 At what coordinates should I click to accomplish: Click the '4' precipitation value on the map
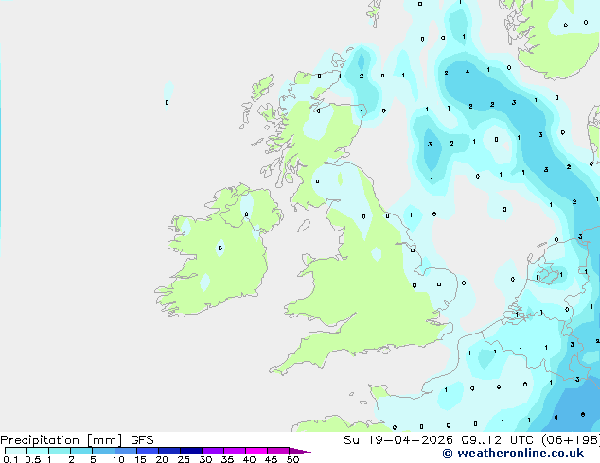pyautogui.click(x=468, y=72)
